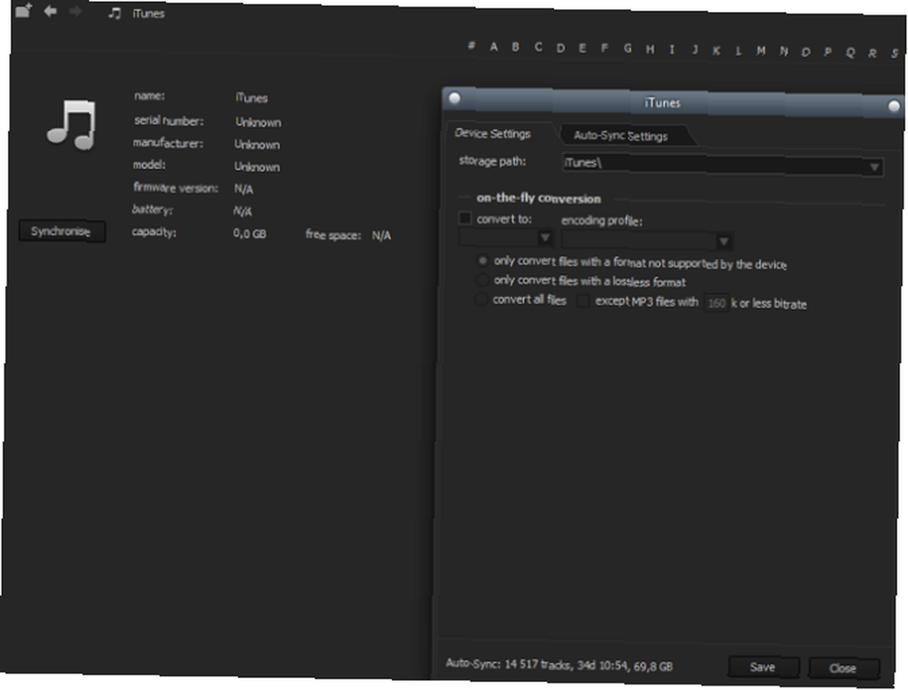Tick the except MP3 files checkbox
Screen dimensions: 908x690
point(583,301)
